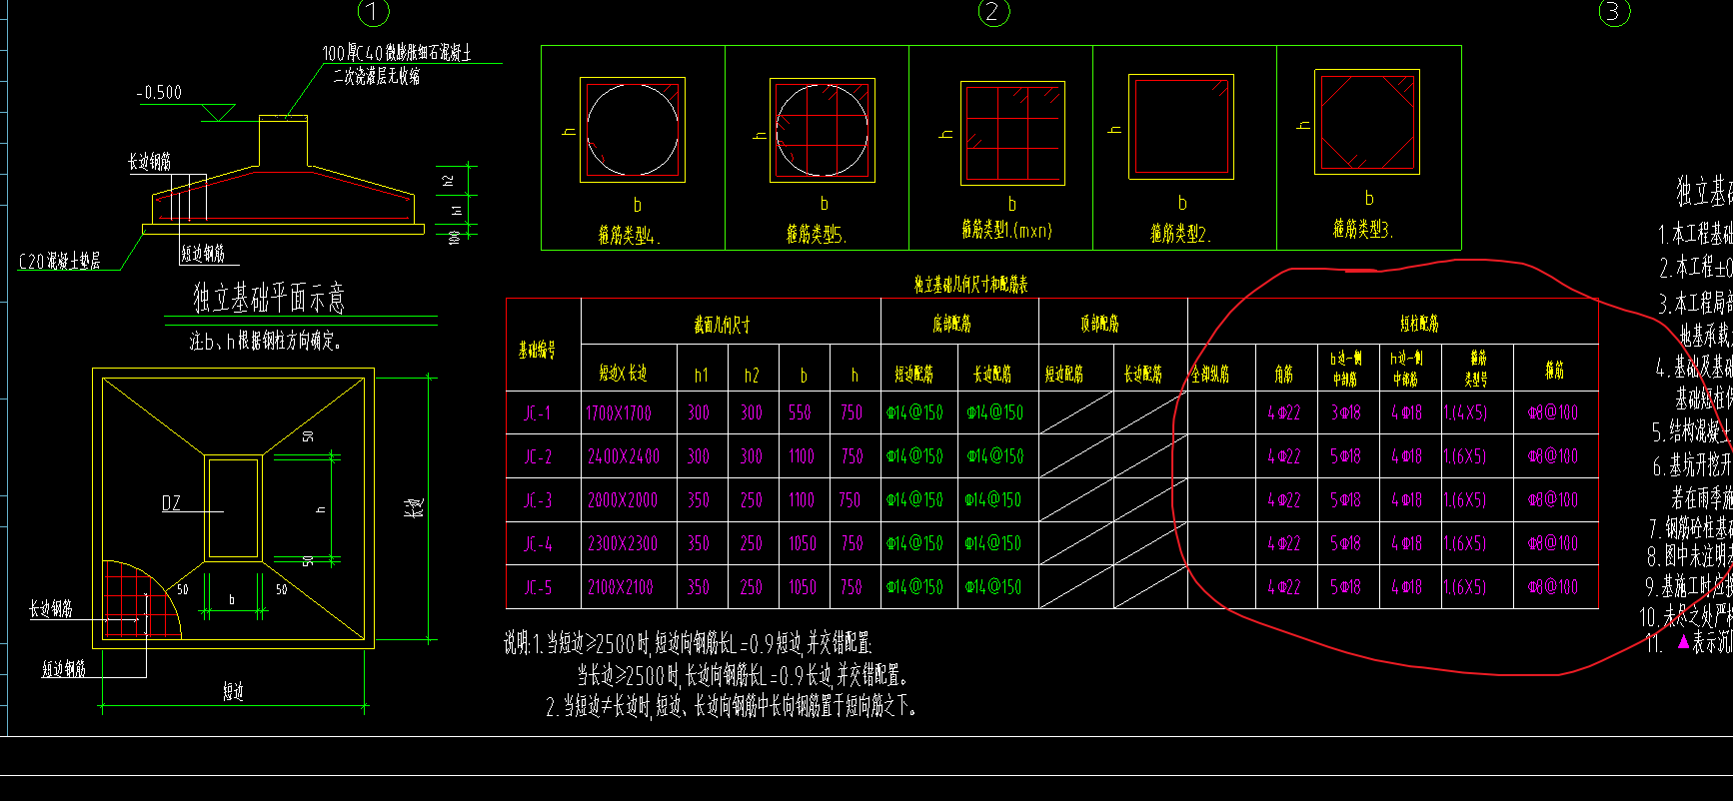Select grid axis bubble number 2

click(992, 12)
